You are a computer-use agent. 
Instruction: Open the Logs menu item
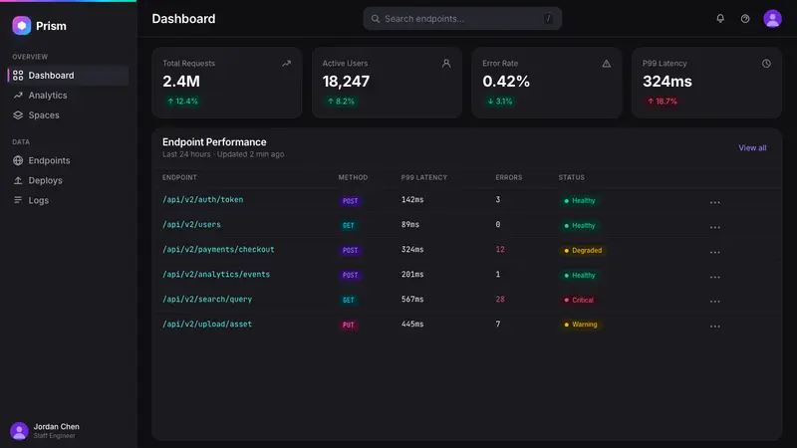(x=68, y=200)
